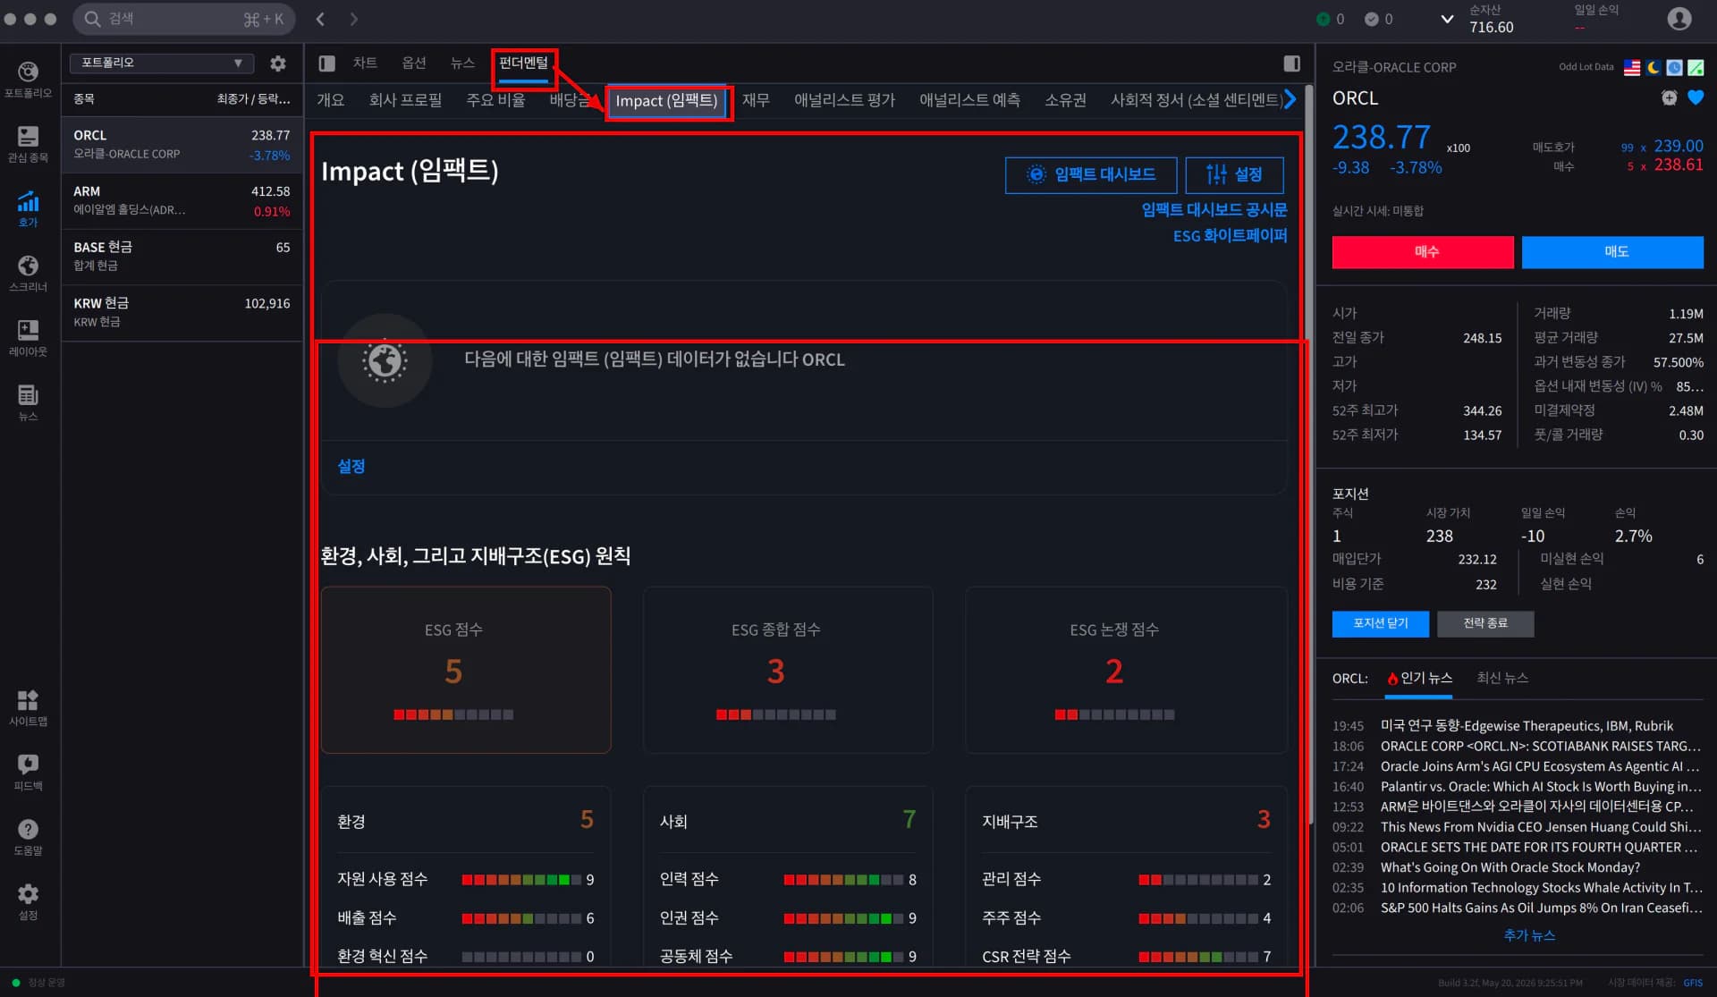Image resolution: width=1717 pixels, height=997 pixels.
Task: Select the ARM row in portfolio list
Action: [x=182, y=201]
